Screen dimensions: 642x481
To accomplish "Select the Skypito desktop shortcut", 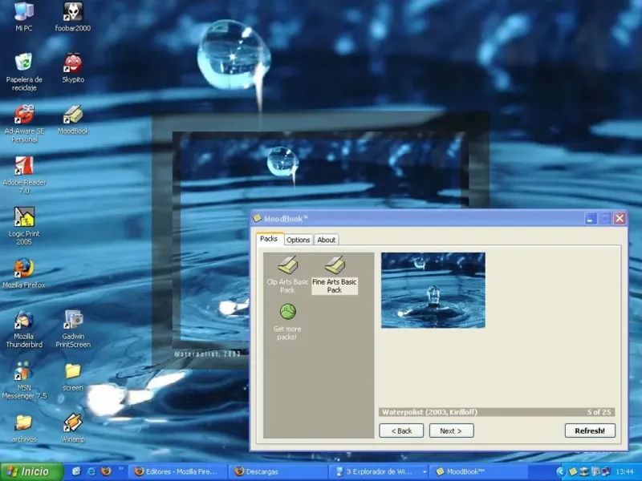I will pyautogui.click(x=73, y=68).
